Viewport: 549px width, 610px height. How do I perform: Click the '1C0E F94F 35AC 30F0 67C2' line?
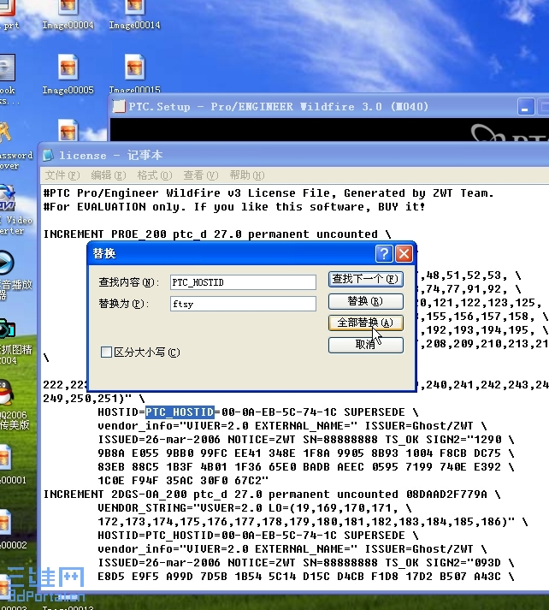pyautogui.click(x=183, y=481)
